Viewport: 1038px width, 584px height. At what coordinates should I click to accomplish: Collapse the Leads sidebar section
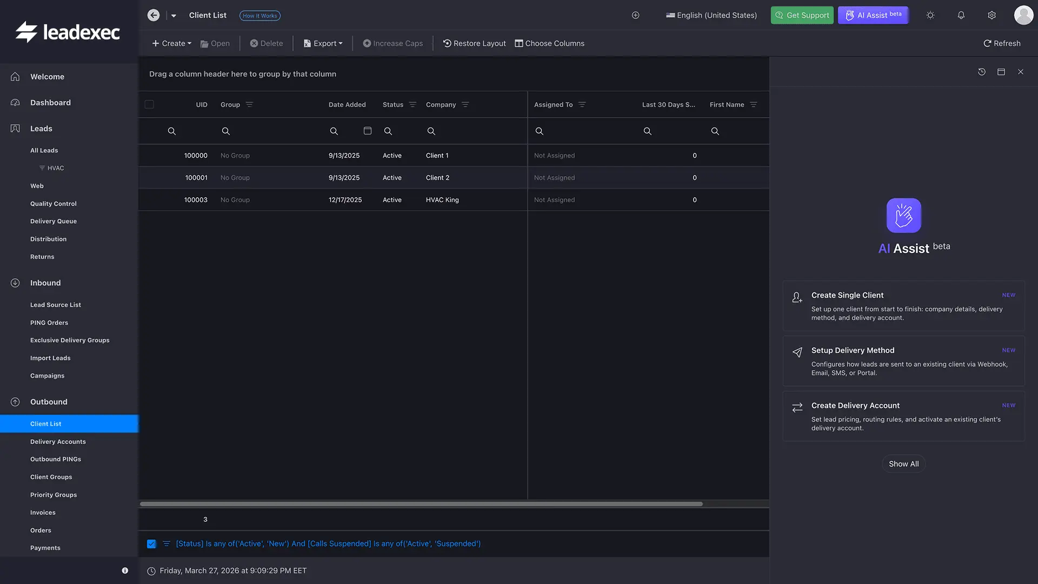tap(41, 129)
